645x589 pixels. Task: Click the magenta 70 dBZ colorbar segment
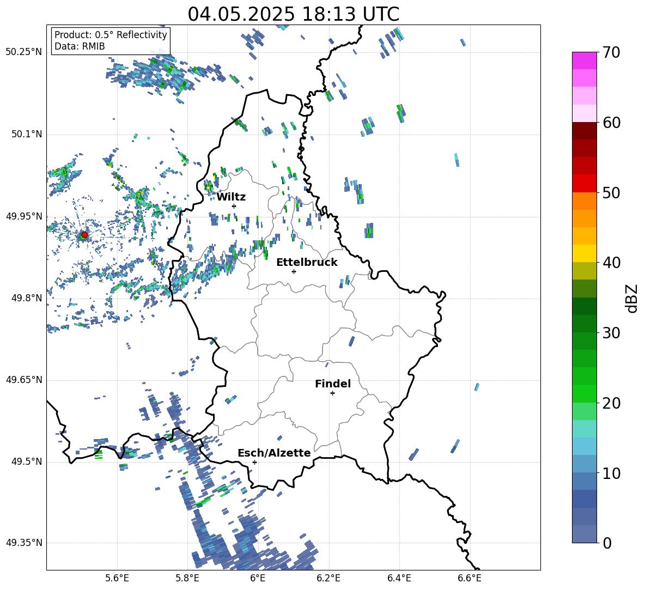pyautogui.click(x=584, y=60)
